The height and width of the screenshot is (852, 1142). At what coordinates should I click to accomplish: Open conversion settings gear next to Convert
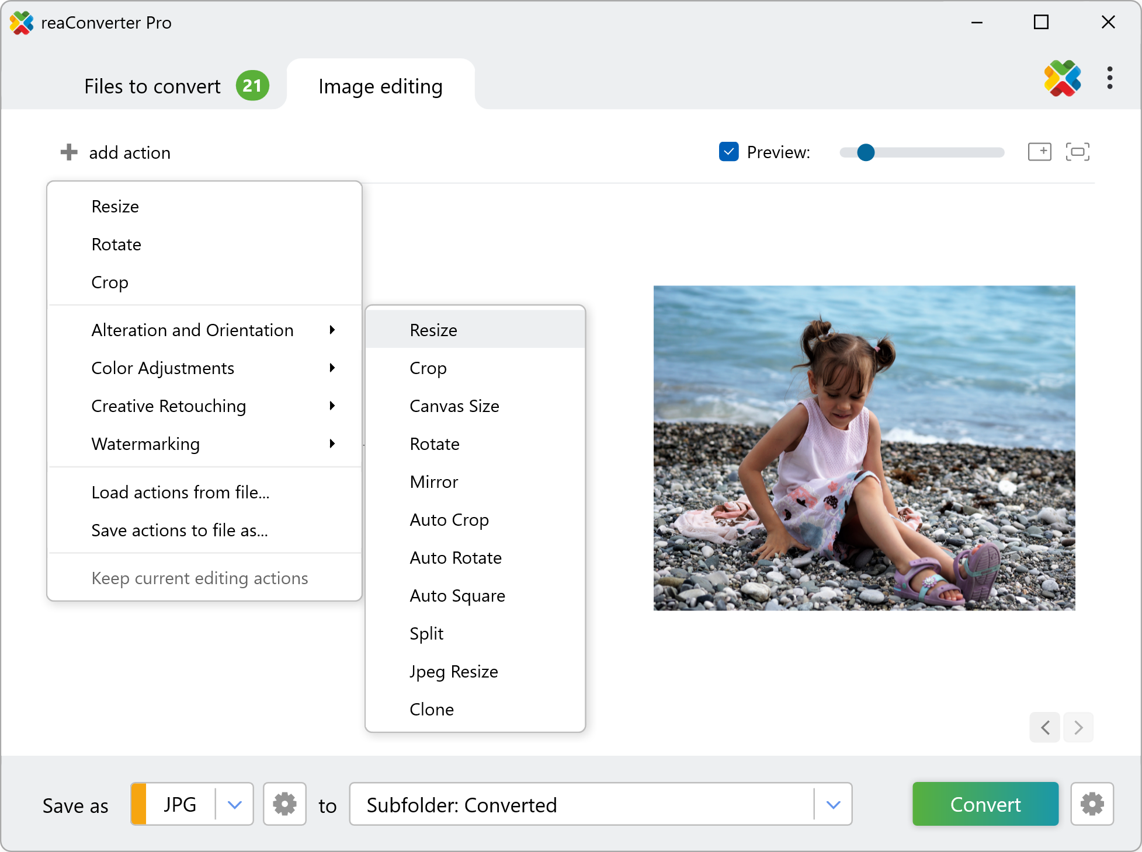1092,804
